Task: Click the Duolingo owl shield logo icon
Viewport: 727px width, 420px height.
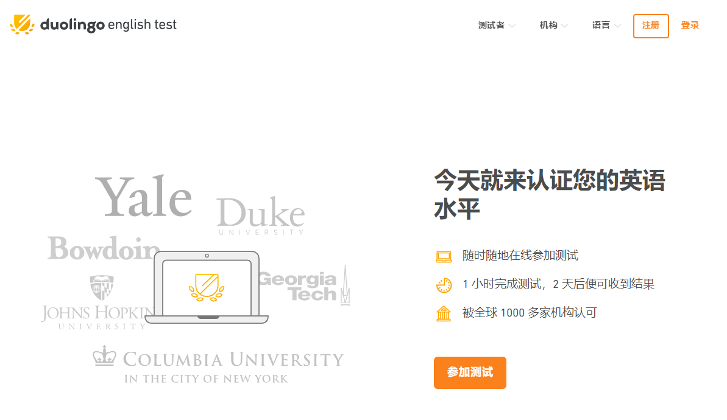Action: pyautogui.click(x=22, y=25)
